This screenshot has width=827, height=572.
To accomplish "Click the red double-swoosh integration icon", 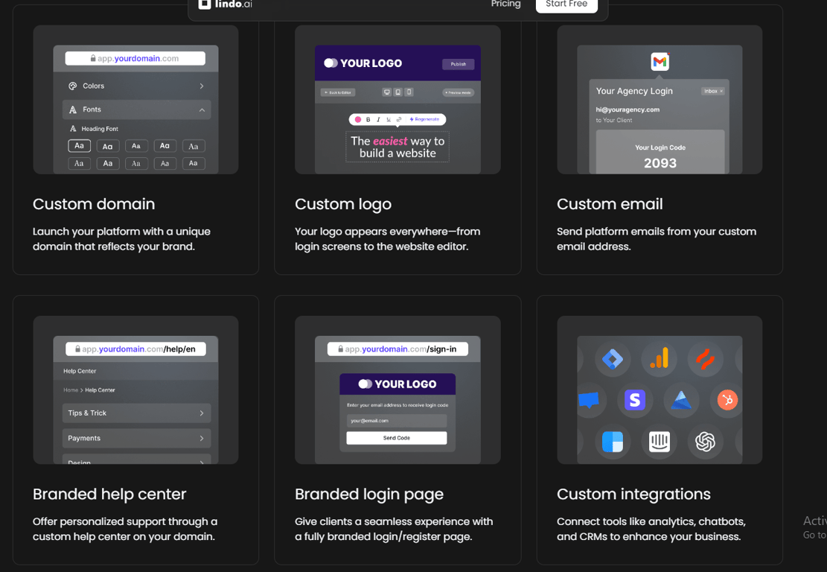I will click(x=705, y=359).
